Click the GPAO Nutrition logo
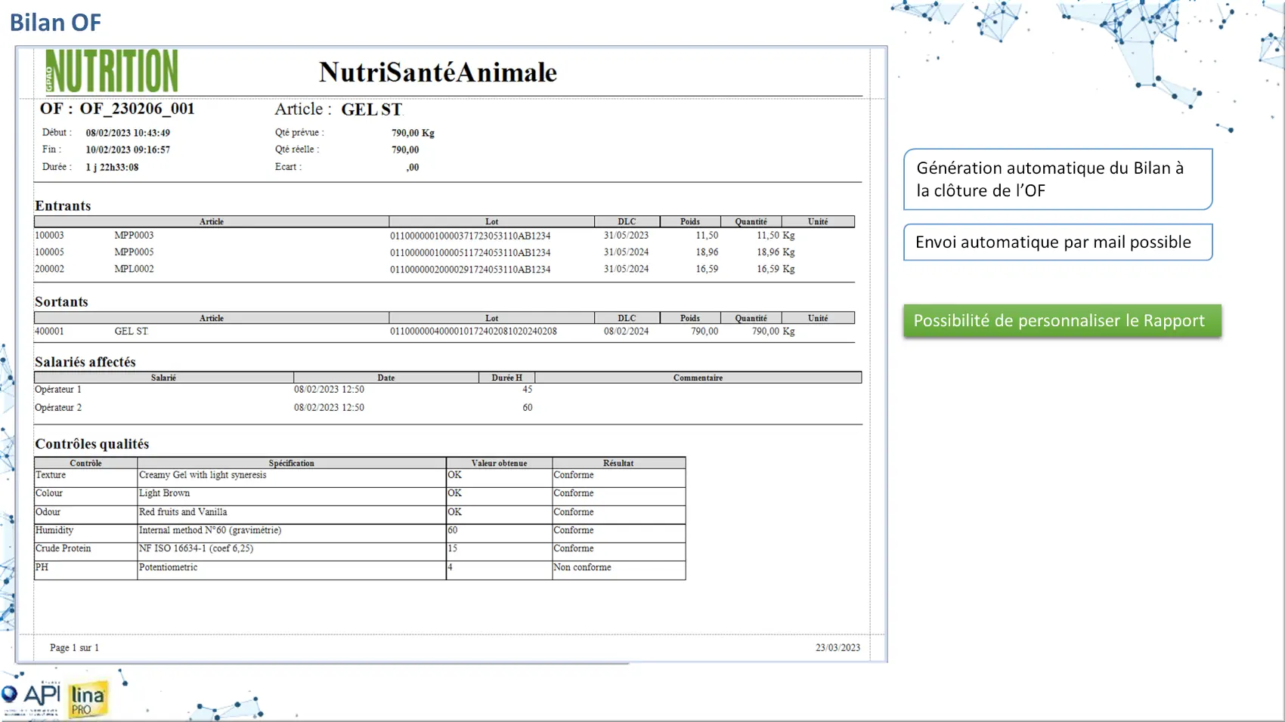 pos(112,71)
